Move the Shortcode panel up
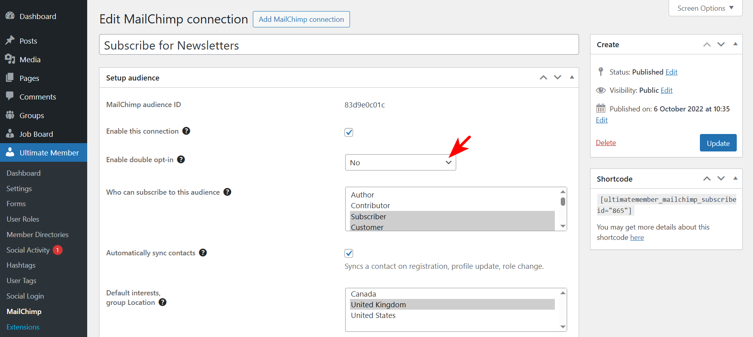The width and height of the screenshot is (753, 337). 707,179
